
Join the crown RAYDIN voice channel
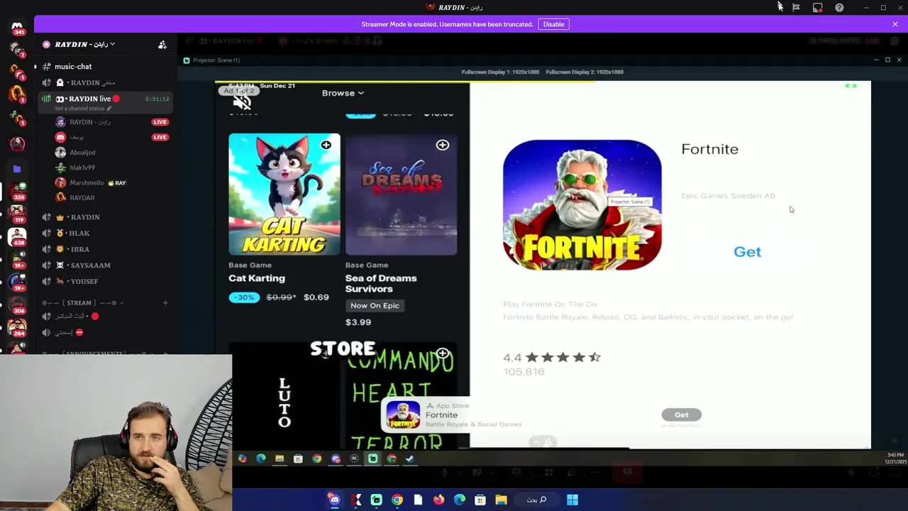pos(85,217)
